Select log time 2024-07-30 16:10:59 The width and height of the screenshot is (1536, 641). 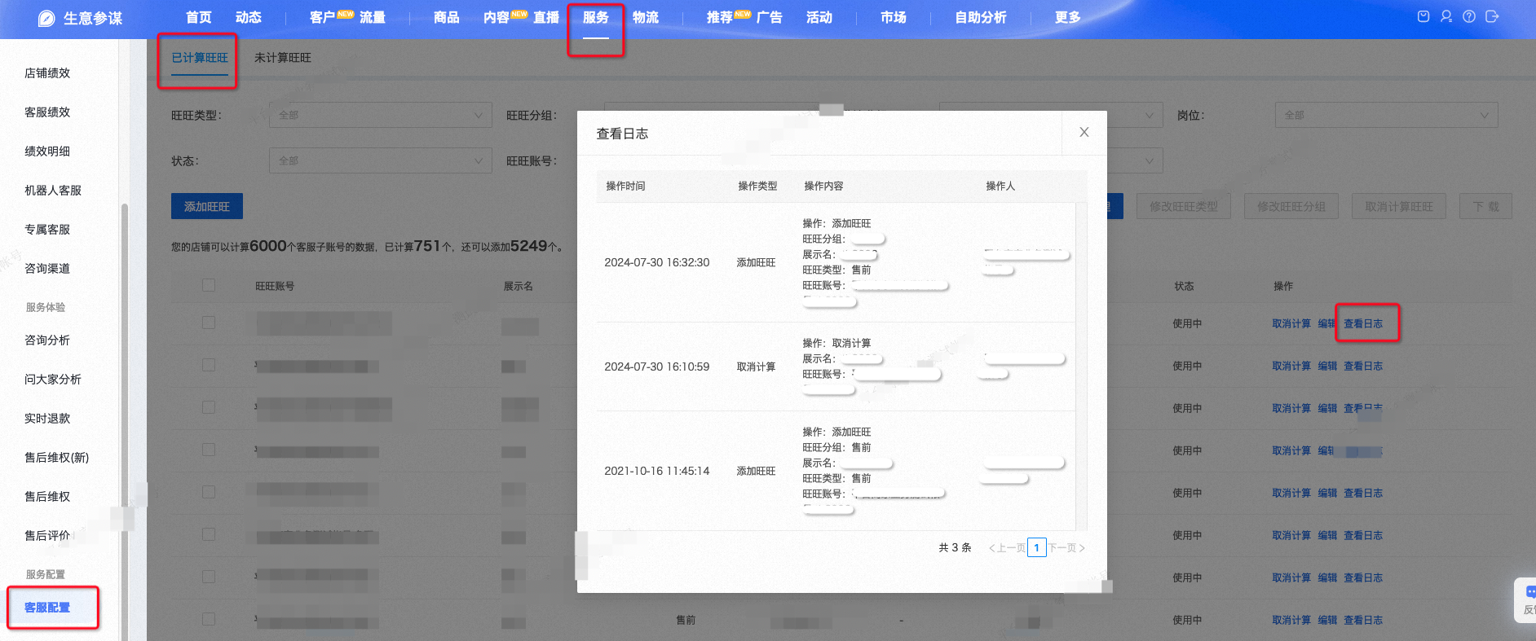tap(657, 367)
